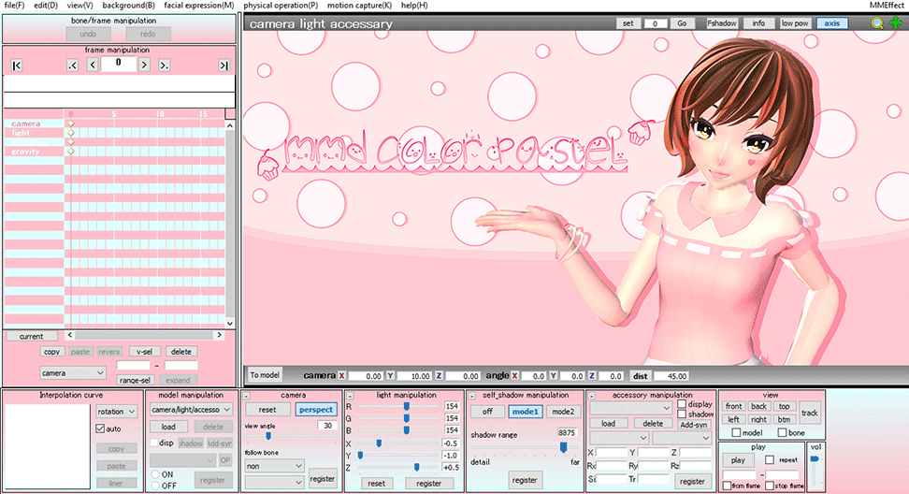Click the play button

point(738,459)
